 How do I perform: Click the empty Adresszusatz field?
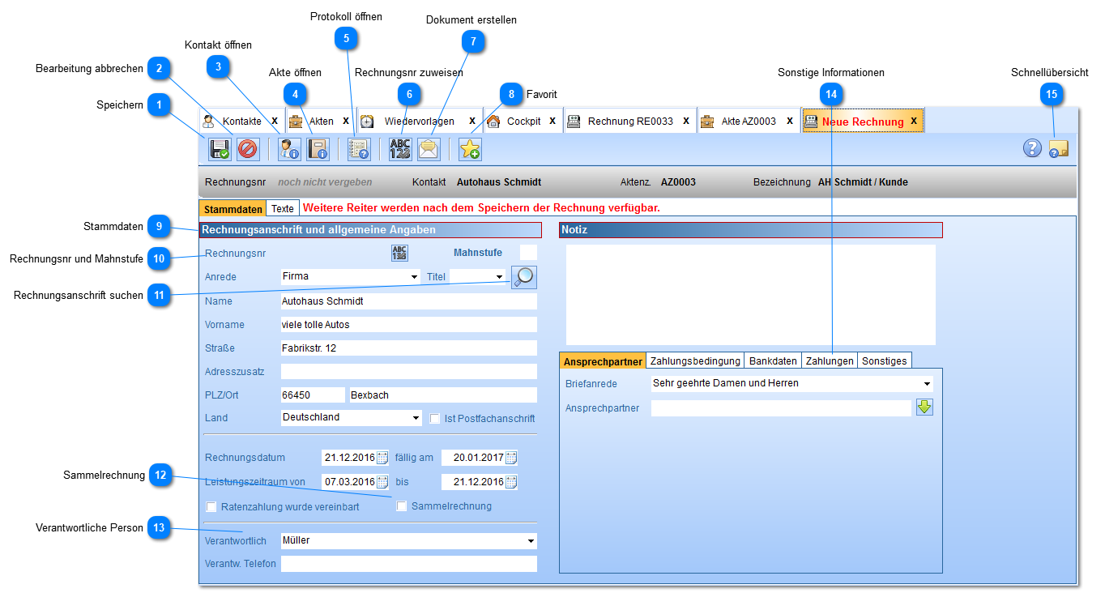coord(408,372)
